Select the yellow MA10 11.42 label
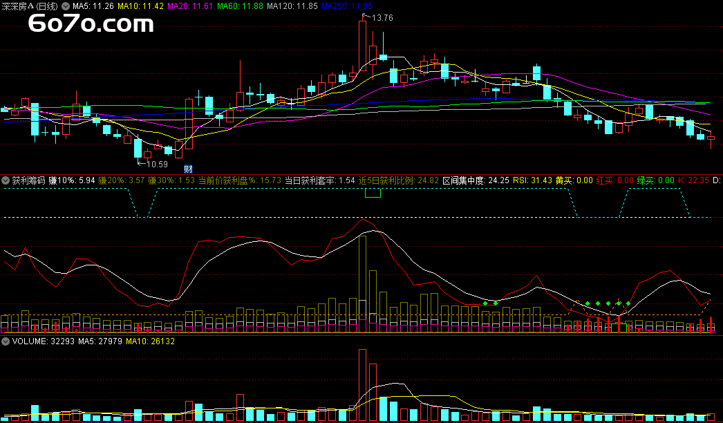The width and height of the screenshot is (723, 423). pyautogui.click(x=140, y=6)
